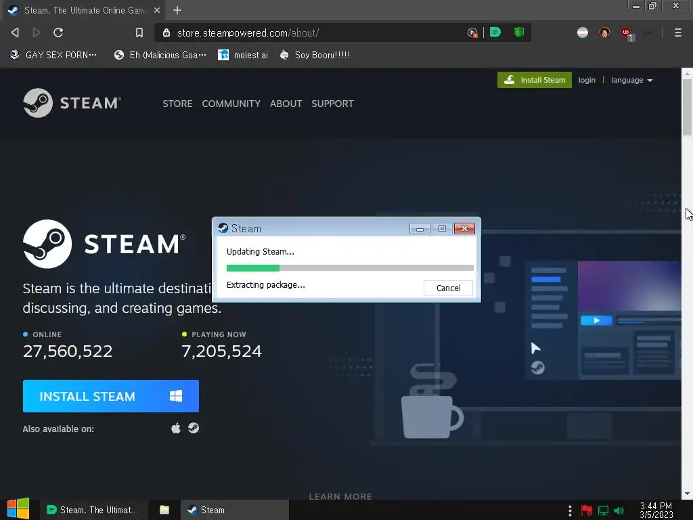Click the 27,560,522 online count
The width and height of the screenshot is (693, 520).
pos(68,351)
